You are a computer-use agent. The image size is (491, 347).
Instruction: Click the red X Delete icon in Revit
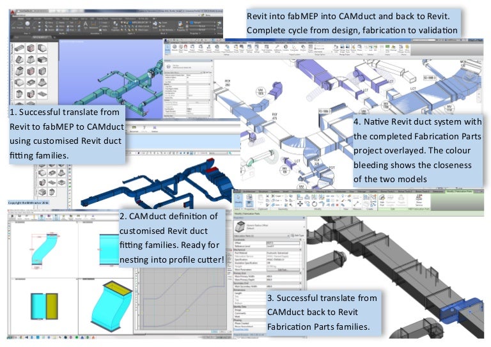(338, 205)
